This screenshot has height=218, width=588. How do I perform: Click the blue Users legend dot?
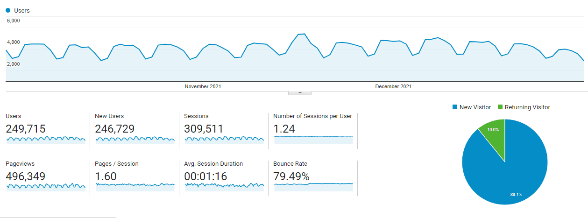click(8, 10)
